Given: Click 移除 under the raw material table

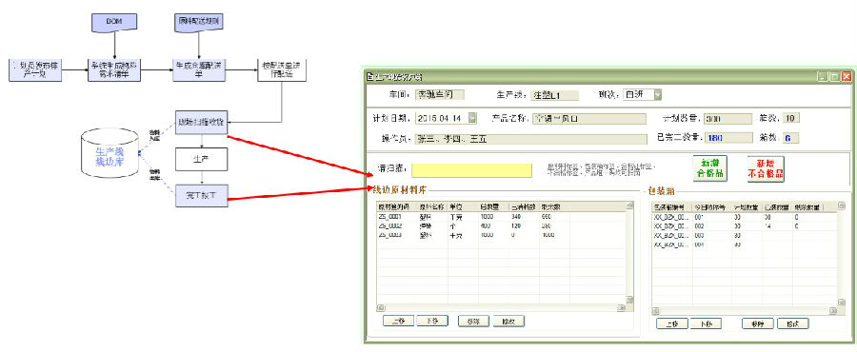Looking at the screenshot, I should pos(474,321).
